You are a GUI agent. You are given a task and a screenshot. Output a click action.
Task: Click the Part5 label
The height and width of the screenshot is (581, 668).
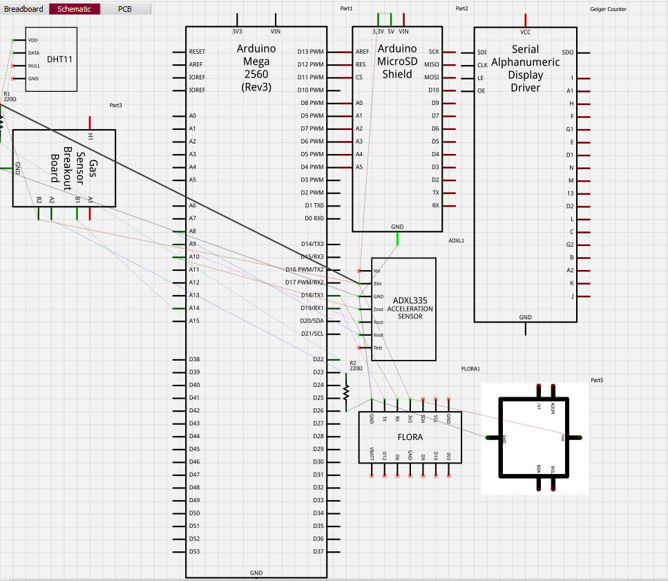[x=597, y=380]
